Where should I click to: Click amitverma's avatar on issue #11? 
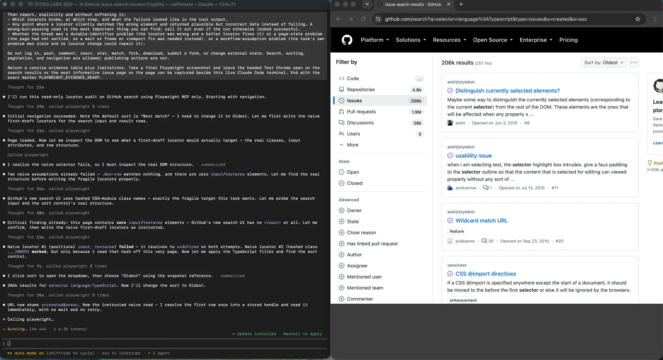pos(450,188)
